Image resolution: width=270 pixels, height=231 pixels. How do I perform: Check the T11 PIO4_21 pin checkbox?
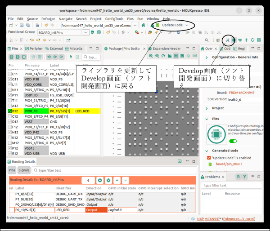pos(10,100)
